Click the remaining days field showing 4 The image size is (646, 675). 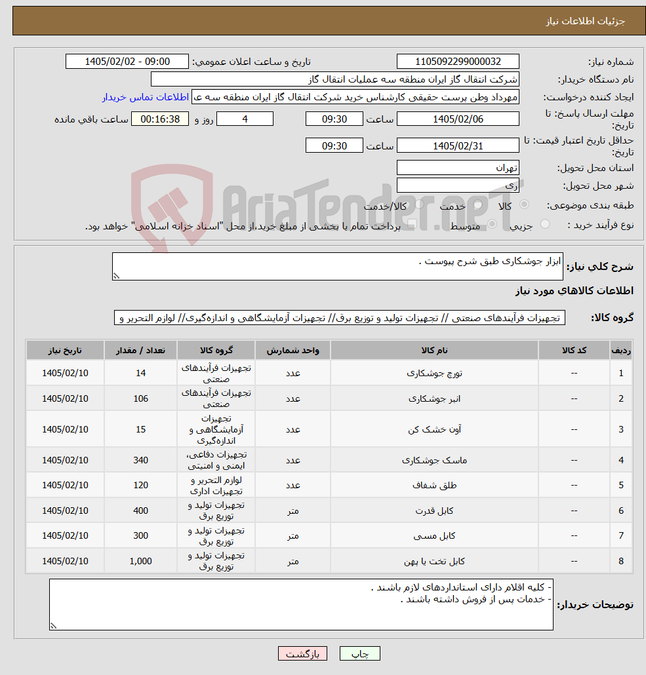click(x=245, y=119)
